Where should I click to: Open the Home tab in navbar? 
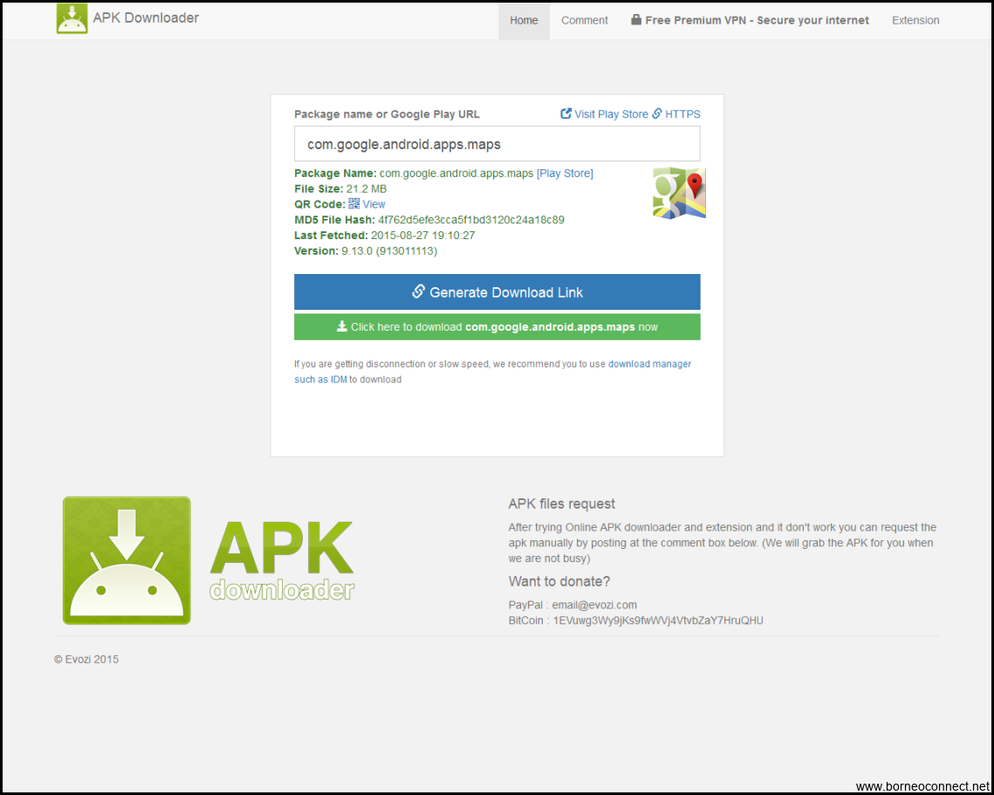pos(524,20)
